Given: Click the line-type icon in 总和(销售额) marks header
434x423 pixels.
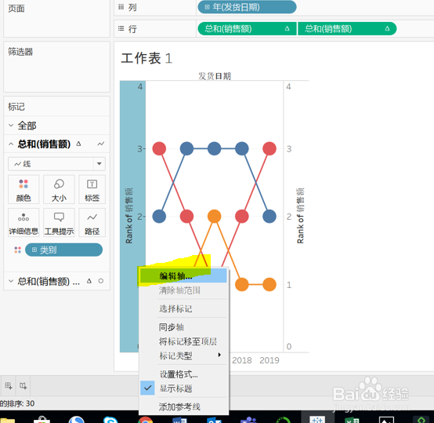Looking at the screenshot, I should point(101,144).
